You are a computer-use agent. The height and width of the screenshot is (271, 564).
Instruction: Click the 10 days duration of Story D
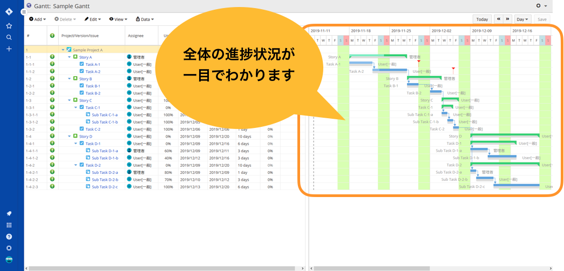click(x=244, y=137)
